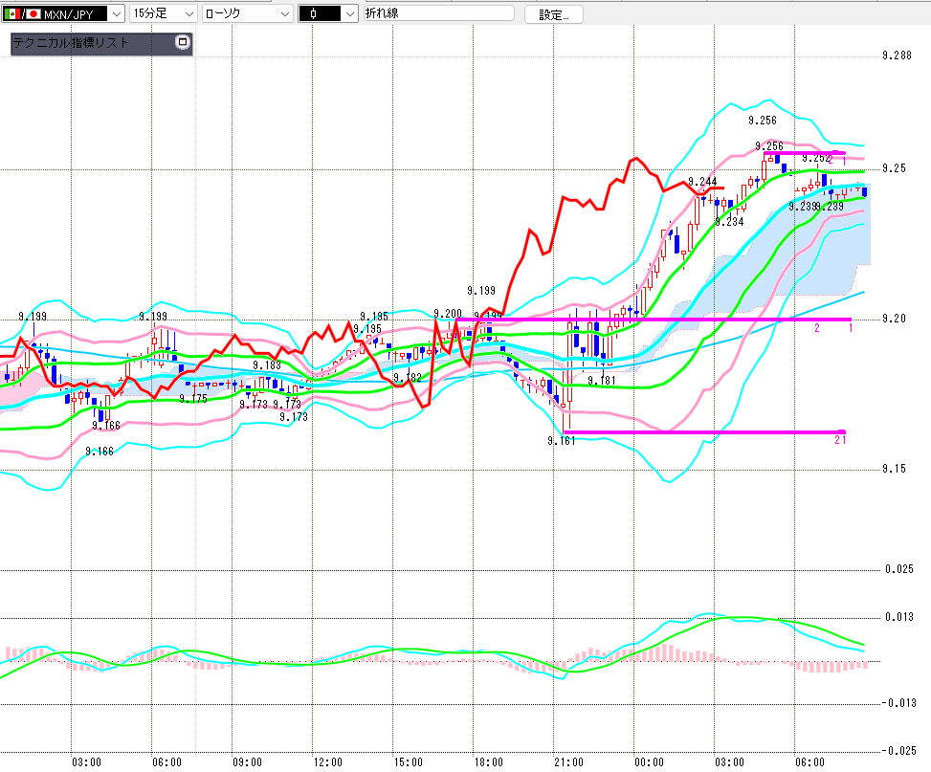
Task: Click the -0.025 indicator axis label
Action: pos(898,751)
